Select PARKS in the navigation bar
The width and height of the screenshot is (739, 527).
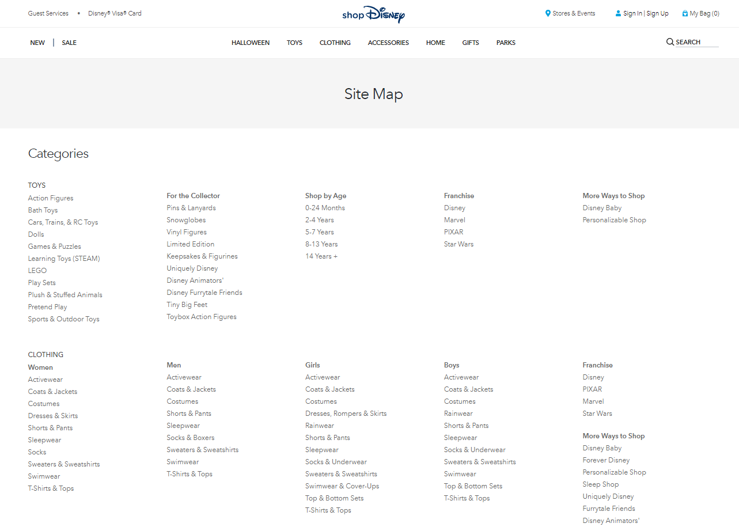[505, 42]
